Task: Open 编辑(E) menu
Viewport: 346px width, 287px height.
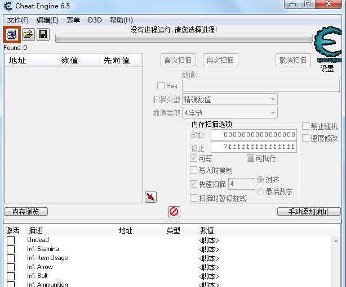Action: point(47,20)
